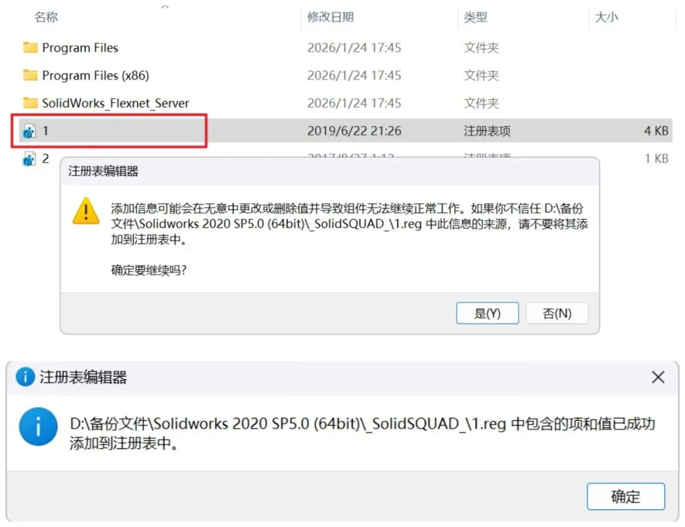The width and height of the screenshot is (685, 527).
Task: Confirm with the 是(Y) button
Action: 488,313
